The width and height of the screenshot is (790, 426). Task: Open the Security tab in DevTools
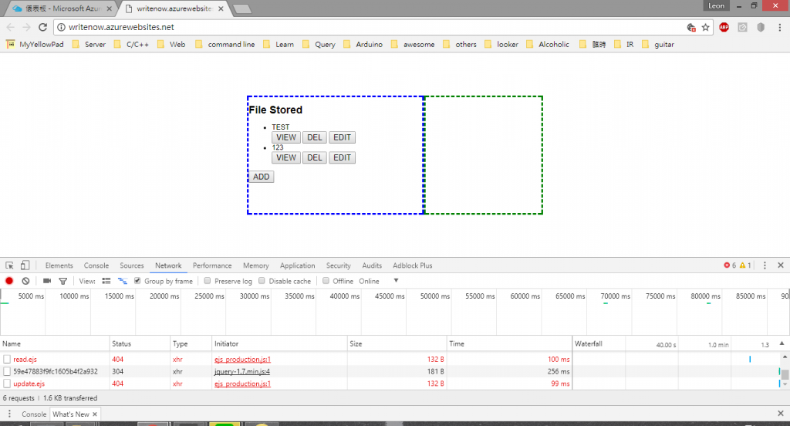(x=338, y=265)
